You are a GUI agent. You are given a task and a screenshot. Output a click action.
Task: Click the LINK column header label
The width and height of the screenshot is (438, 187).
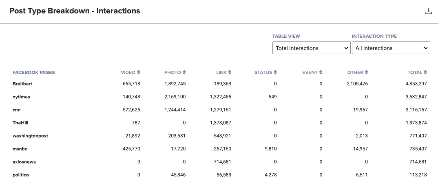point(221,72)
